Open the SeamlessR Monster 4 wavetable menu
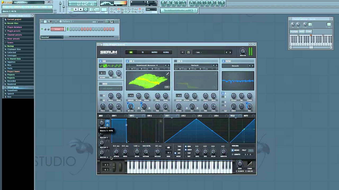Image resolution: width=339 pixels, height=190 pixels. 147,65
